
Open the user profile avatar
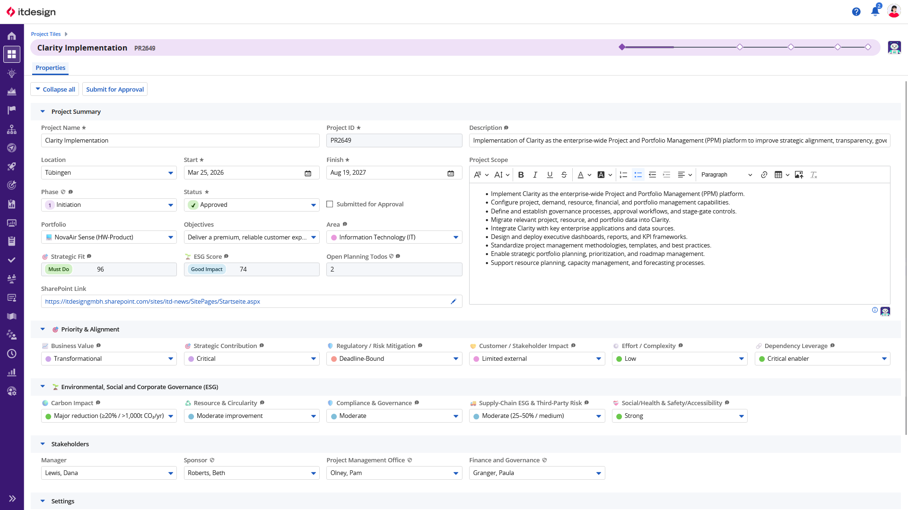tap(894, 11)
